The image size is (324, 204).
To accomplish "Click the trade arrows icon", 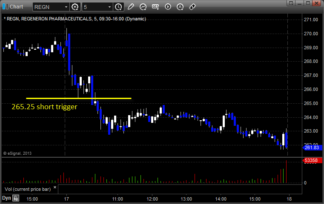I will pyautogui.click(x=192, y=7).
